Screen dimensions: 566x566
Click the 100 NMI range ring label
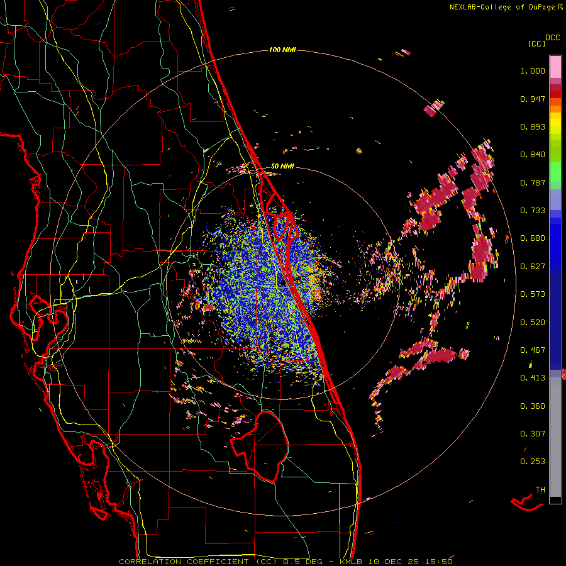tap(282, 50)
